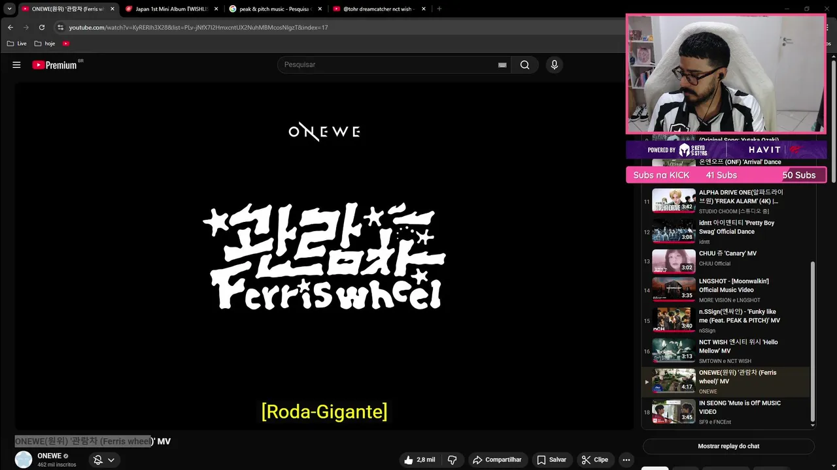Play idntt 'Pretty Boy Swag' thumbnail
This screenshot has height=470, width=837.
tap(674, 231)
